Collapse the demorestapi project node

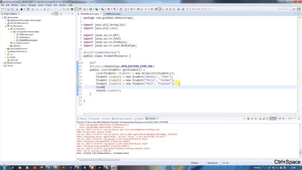pyautogui.click(x=3, y=17)
